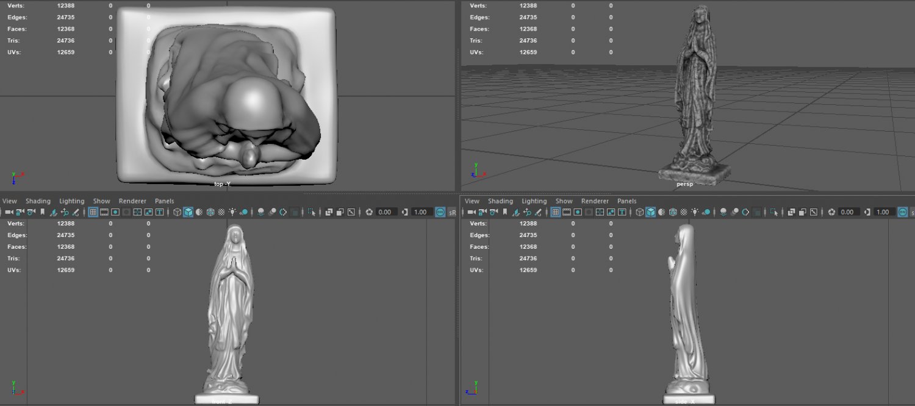Click gamma value field in side view toolbar
This screenshot has width=915, height=406.
click(x=883, y=212)
